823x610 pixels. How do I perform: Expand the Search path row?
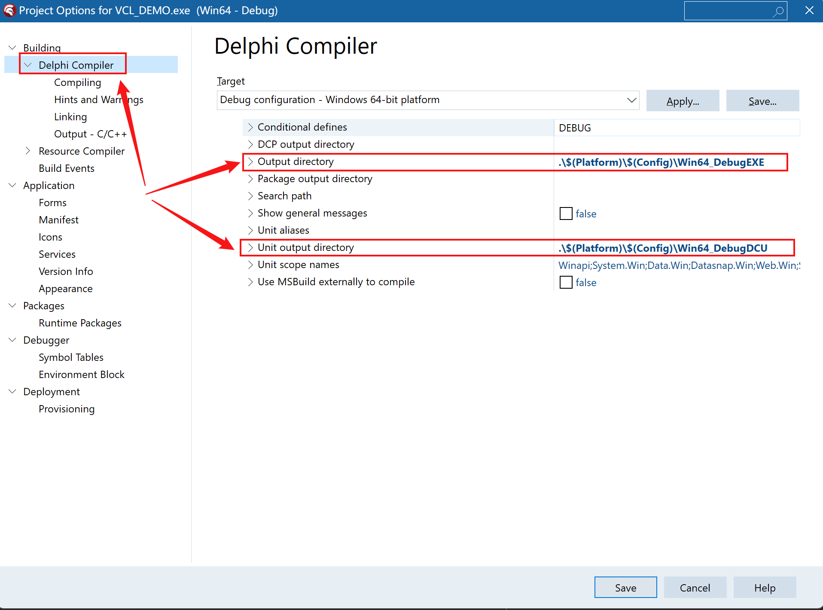250,196
